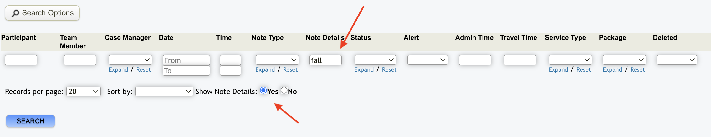Select Yes for Show Note Details
The width and height of the screenshot is (711, 137).
(263, 91)
